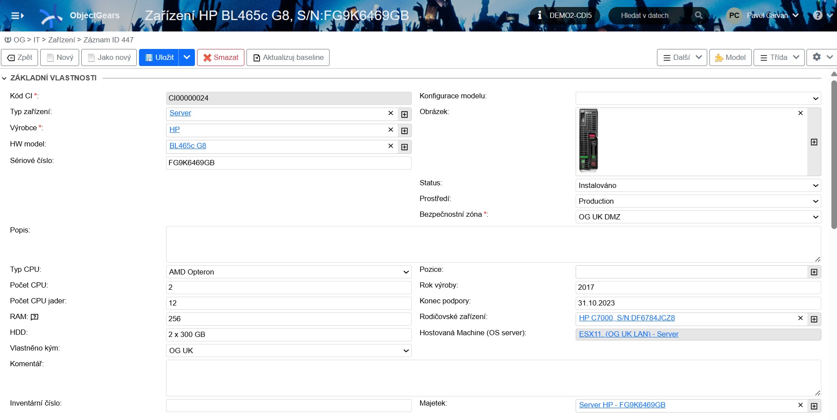Open the Prostředí dropdown showing Production
837x420 pixels.
(x=698, y=201)
